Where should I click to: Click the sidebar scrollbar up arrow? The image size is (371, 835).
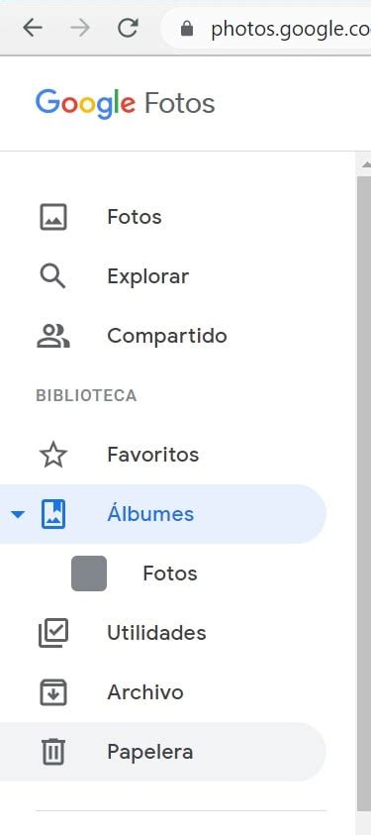pyautogui.click(x=365, y=165)
